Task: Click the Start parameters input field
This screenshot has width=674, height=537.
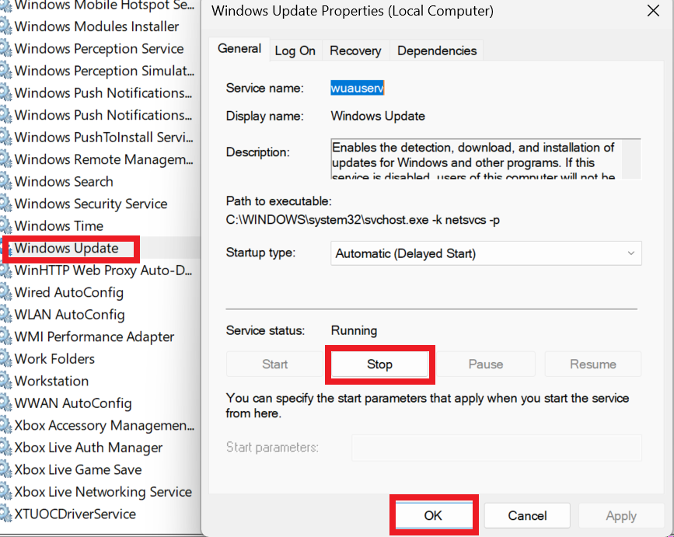Action: (x=497, y=448)
